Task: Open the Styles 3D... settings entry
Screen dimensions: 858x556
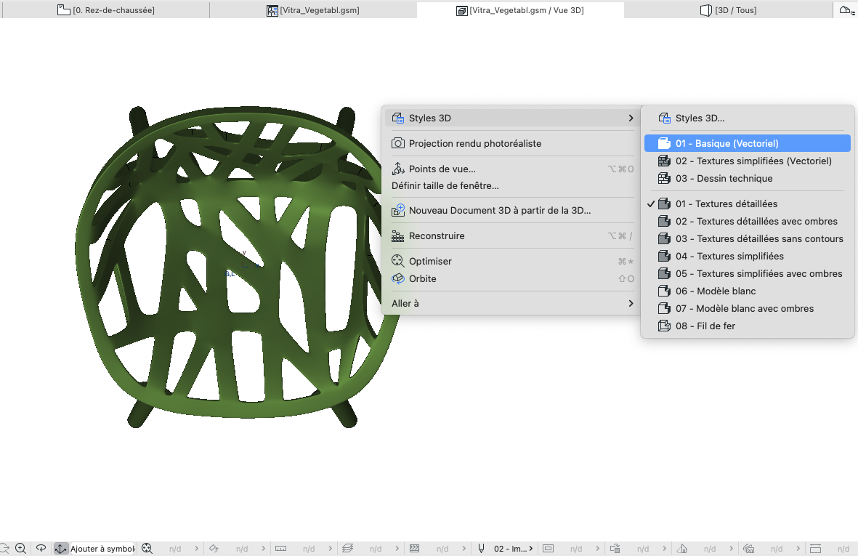Action: [748, 118]
